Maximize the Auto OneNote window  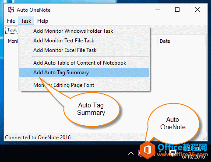coord(177,10)
